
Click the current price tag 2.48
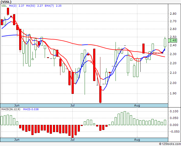point(172,40)
